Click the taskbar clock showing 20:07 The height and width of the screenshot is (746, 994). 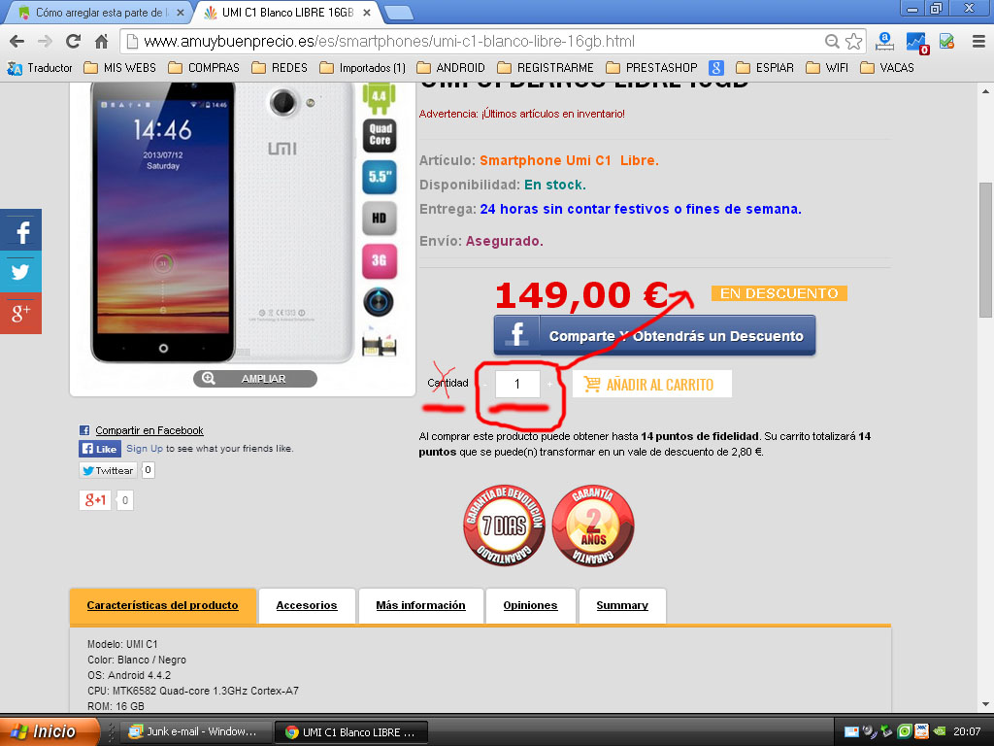click(x=967, y=731)
